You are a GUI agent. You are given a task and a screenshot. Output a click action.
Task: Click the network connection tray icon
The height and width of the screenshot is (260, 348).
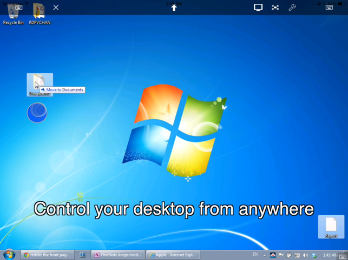[x=297, y=255]
